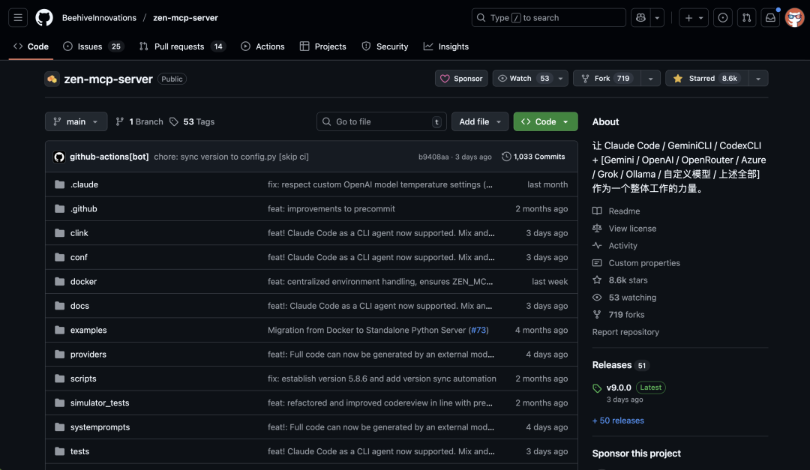Click the 53 Tags tag icon
The image size is (810, 470).
(174, 121)
